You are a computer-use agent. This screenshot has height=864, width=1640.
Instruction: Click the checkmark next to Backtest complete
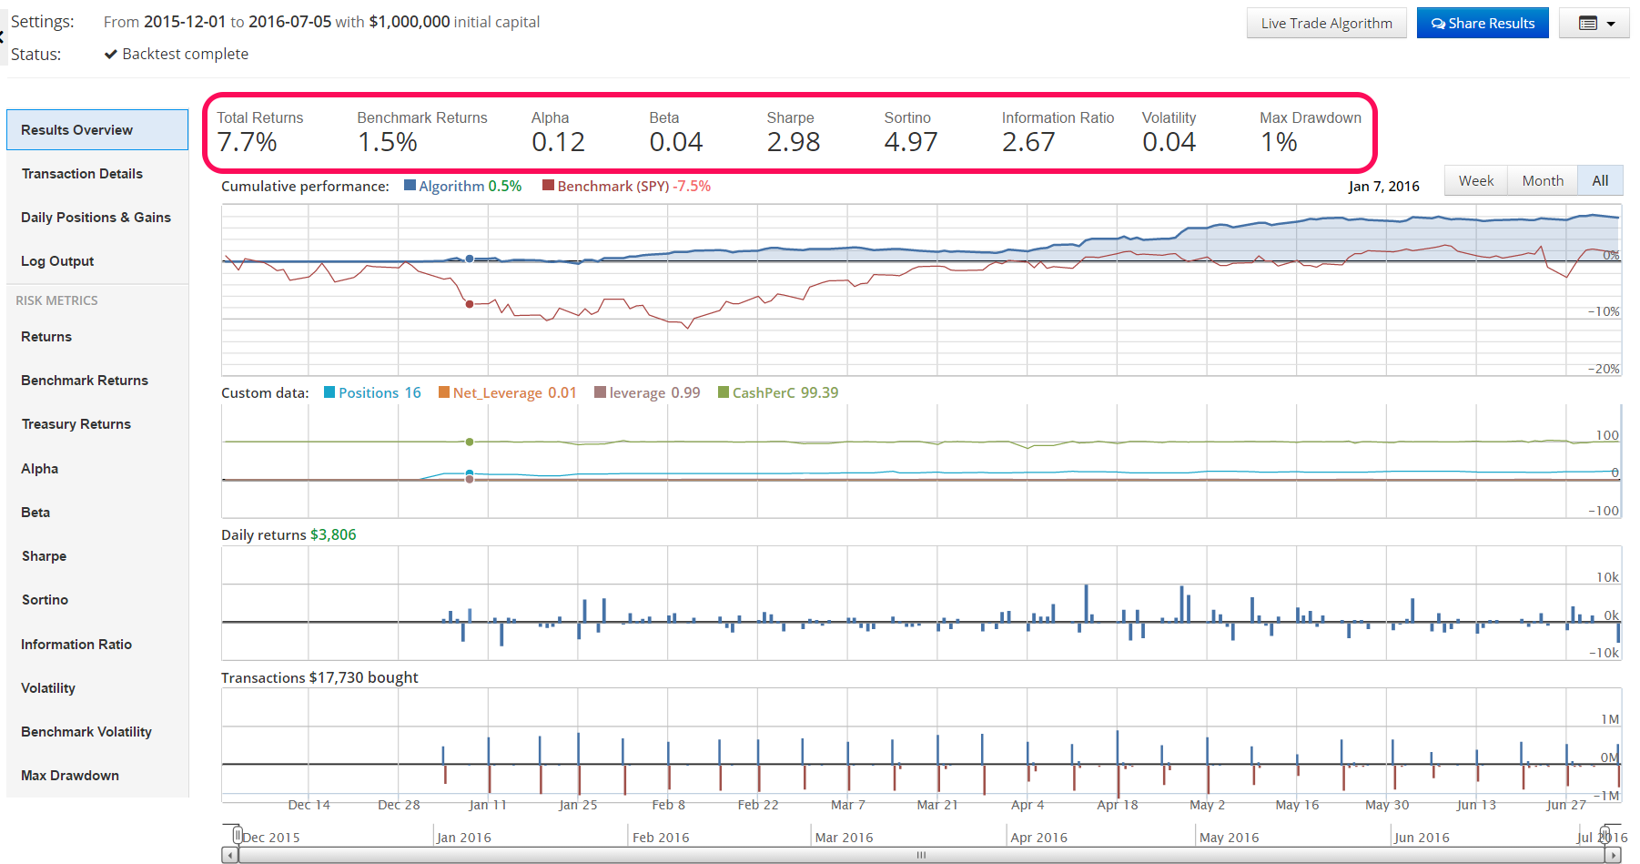(110, 54)
